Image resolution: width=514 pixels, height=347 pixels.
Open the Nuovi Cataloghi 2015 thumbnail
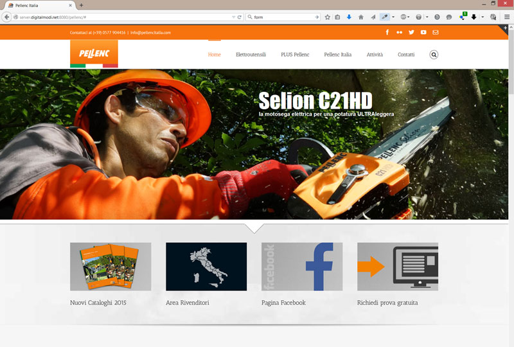[111, 267]
